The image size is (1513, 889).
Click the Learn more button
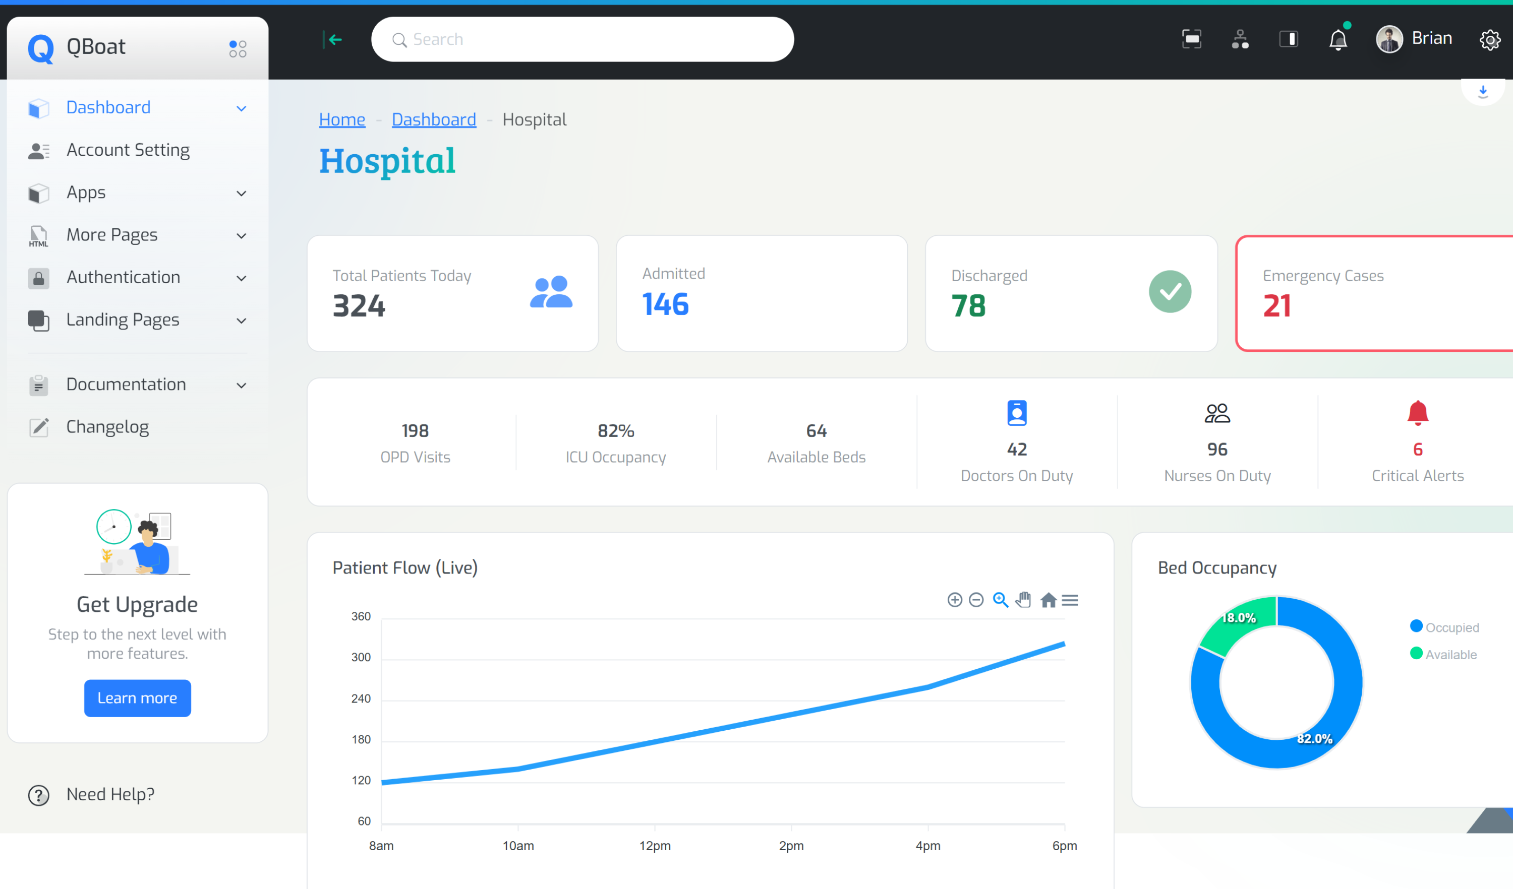(x=138, y=698)
